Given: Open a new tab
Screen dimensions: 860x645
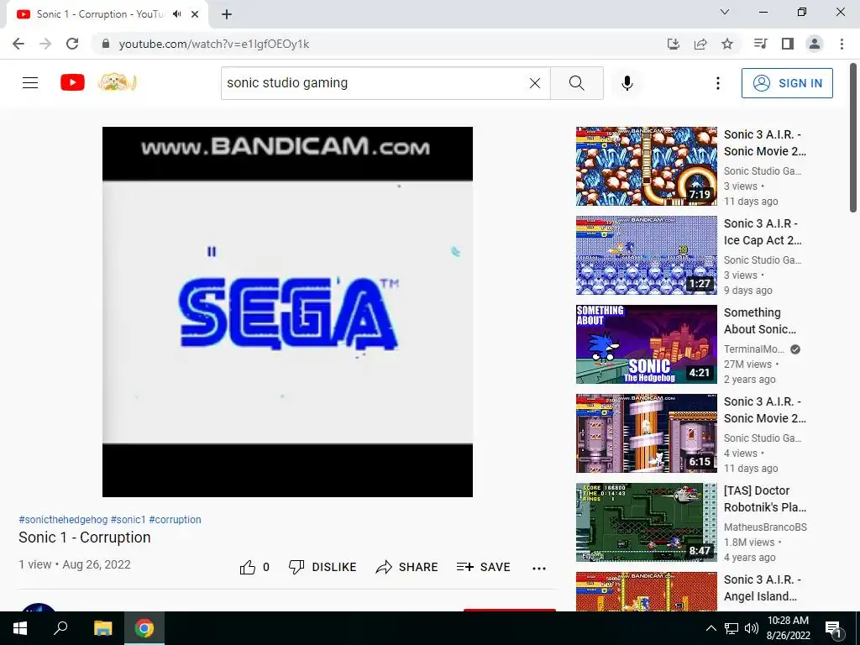Looking at the screenshot, I should pos(227,14).
